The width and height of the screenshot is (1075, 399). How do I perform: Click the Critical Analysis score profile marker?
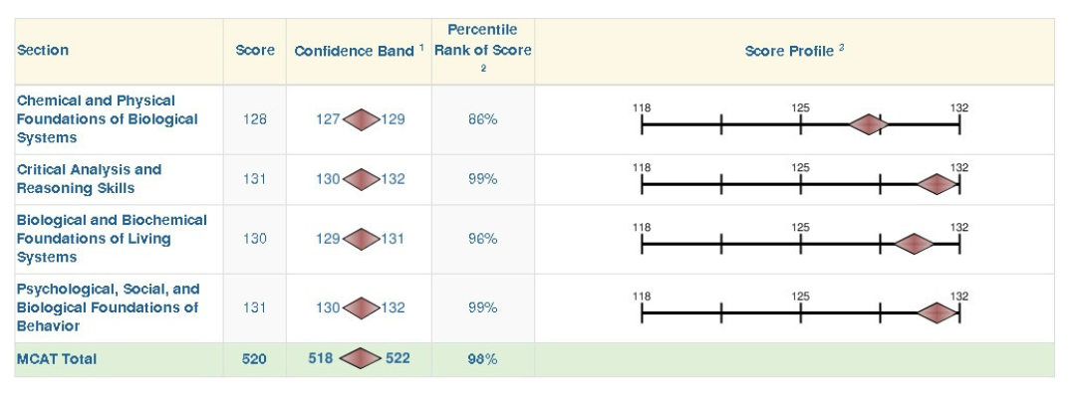click(x=937, y=184)
